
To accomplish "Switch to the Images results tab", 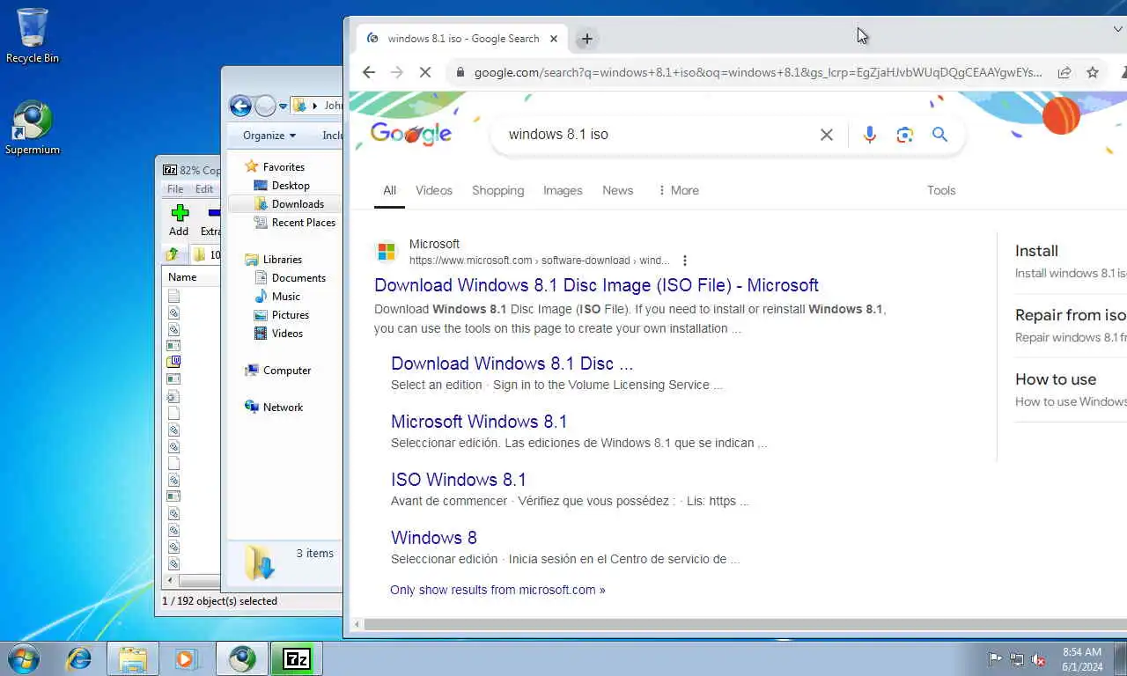I will tap(563, 190).
